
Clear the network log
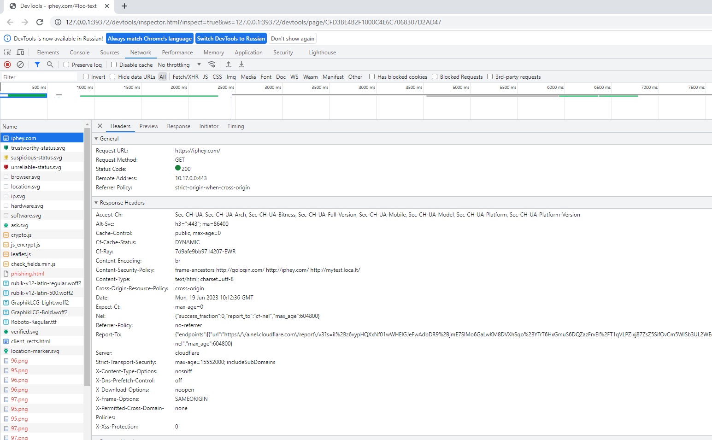pos(20,65)
